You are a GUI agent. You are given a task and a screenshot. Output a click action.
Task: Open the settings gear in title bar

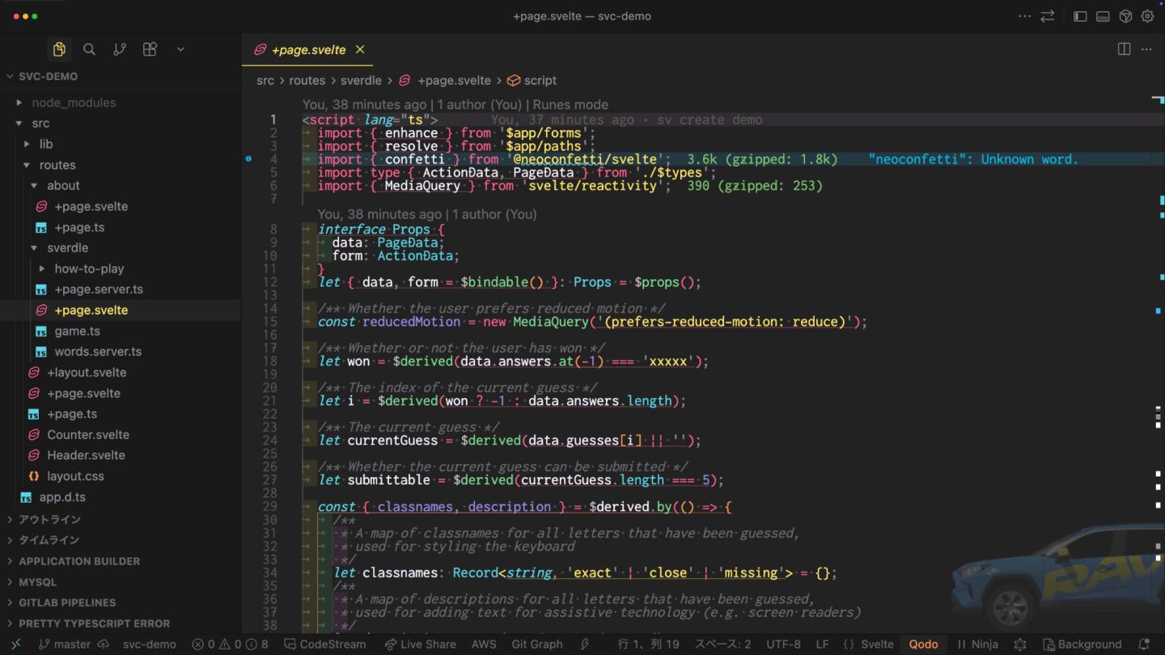tap(1147, 16)
